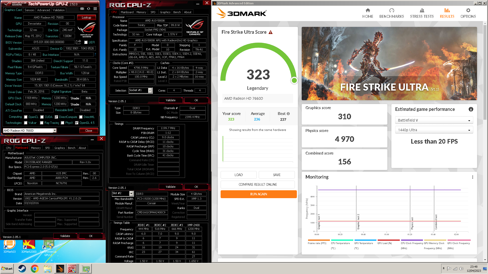Image resolution: width=488 pixels, height=274 pixels.
Task: Open the 3DMark OPTIONS gear
Action: click(468, 10)
